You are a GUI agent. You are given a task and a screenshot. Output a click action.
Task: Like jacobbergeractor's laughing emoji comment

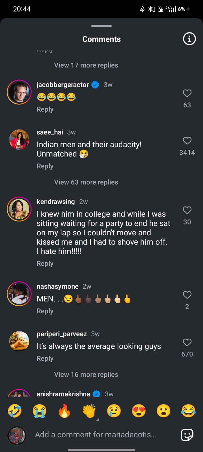pos(187,93)
